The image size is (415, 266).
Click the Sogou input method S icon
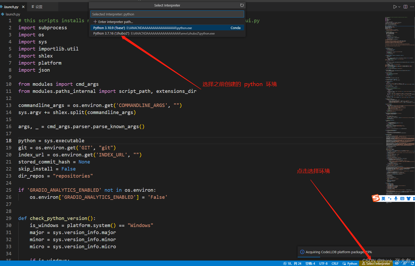pos(376,198)
